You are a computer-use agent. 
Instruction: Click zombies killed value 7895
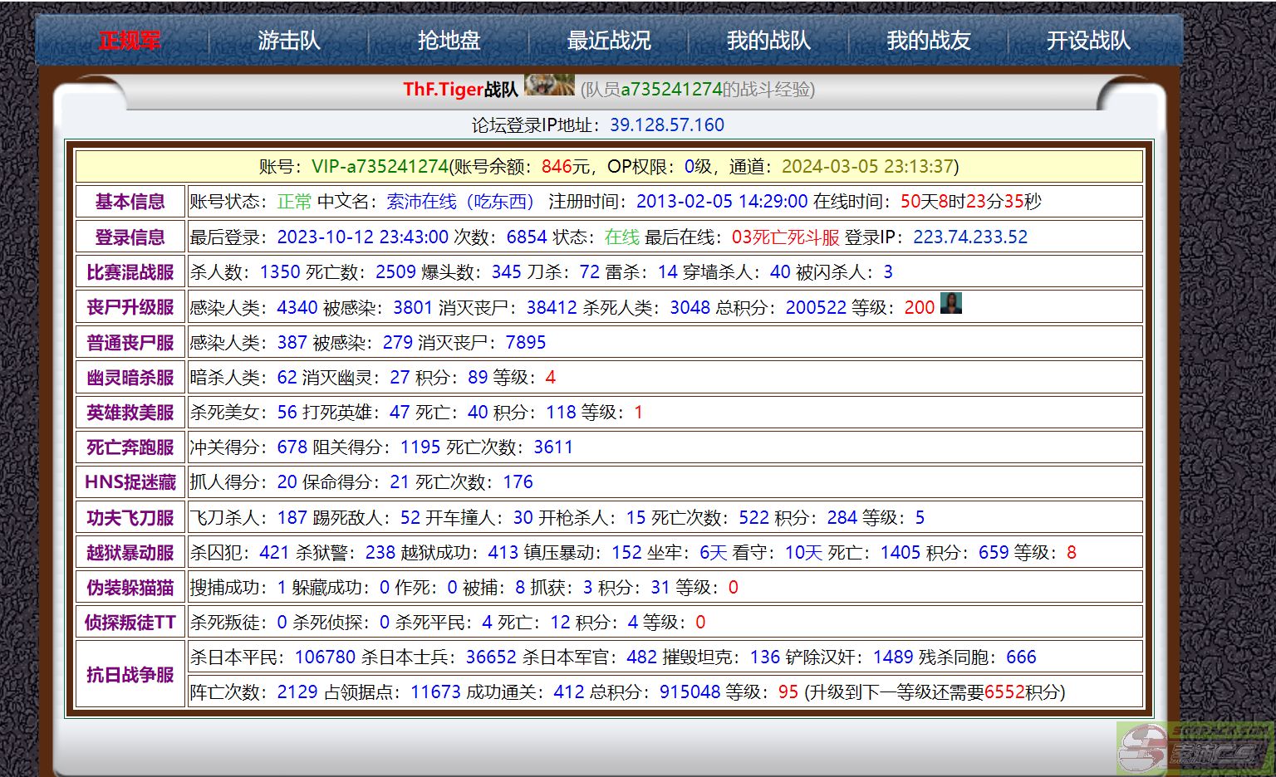coord(526,342)
